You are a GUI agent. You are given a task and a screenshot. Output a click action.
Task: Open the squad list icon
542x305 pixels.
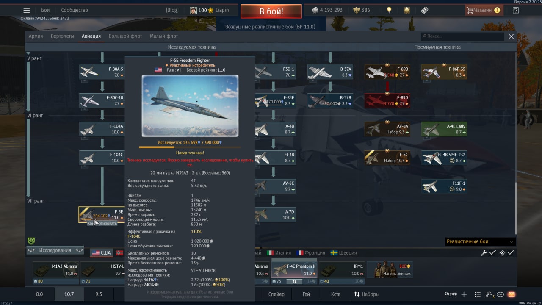coord(478,294)
